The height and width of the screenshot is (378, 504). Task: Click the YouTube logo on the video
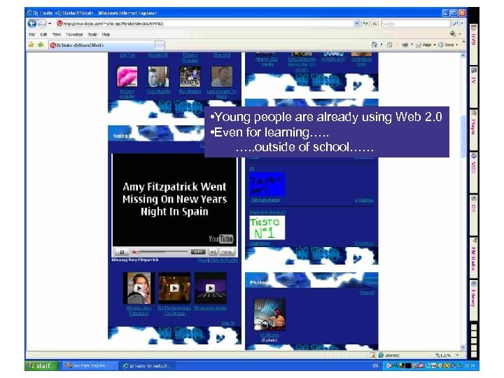[220, 239]
